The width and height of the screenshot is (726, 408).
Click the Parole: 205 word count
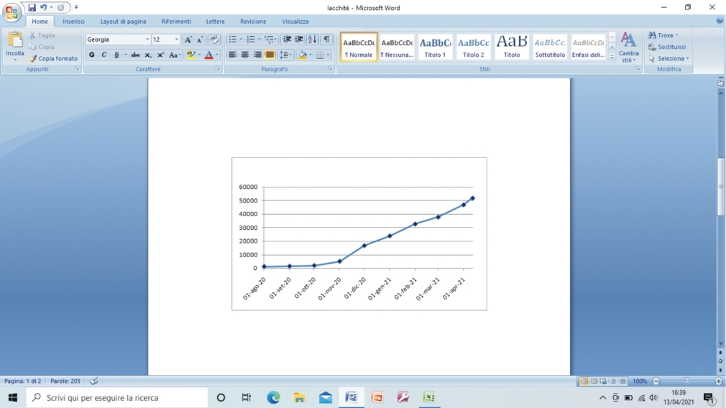(x=65, y=381)
